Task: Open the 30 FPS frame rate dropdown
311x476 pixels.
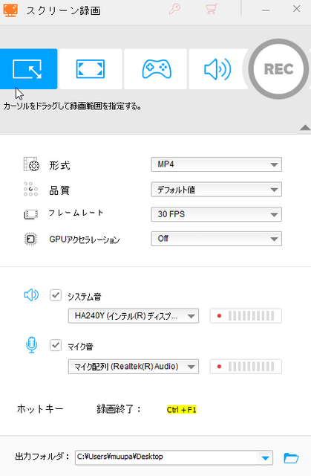Action: coord(216,214)
